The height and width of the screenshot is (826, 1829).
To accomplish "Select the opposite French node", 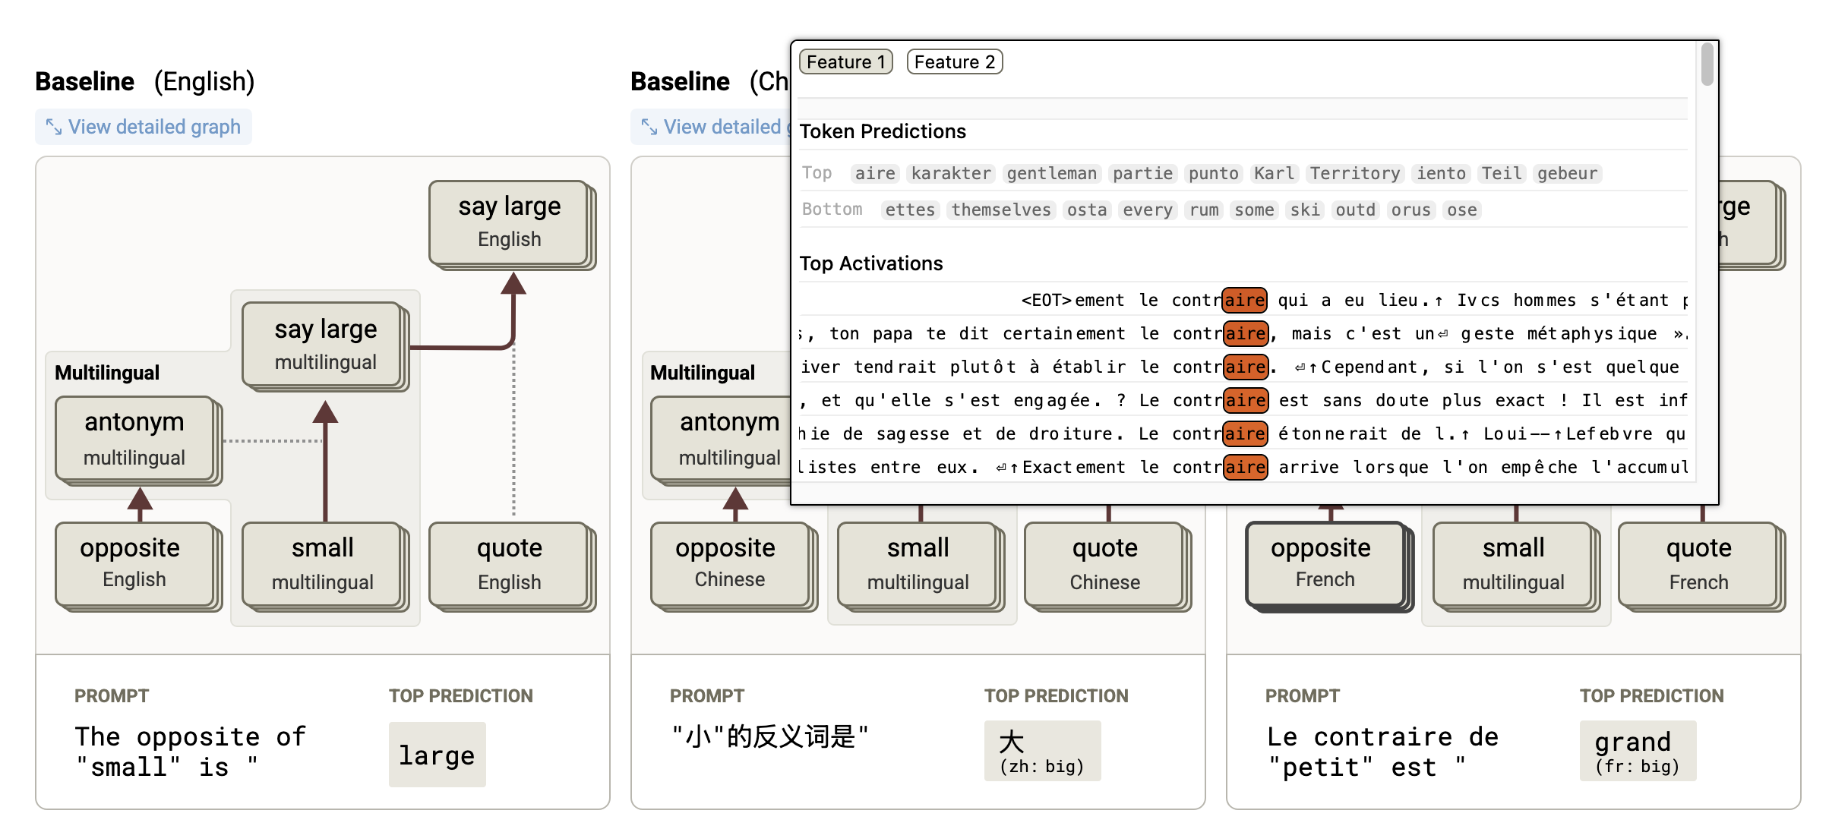I will pos(1325,563).
